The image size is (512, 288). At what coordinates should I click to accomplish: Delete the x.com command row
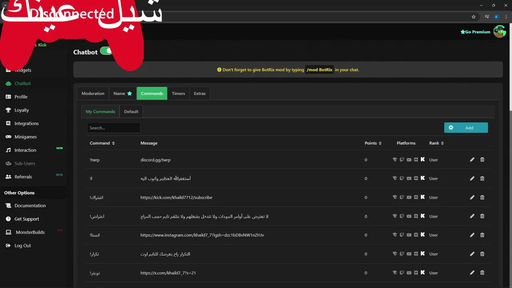(x=482, y=273)
